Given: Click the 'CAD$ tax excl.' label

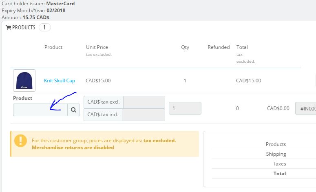Looking at the screenshot, I should (x=104, y=102).
